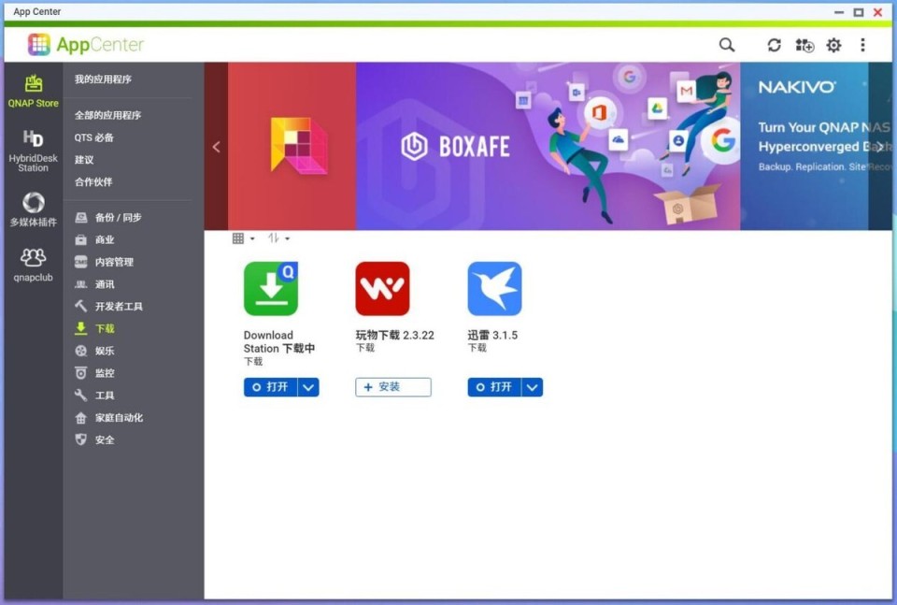Open the search magnifier icon
This screenshot has width=897, height=605.
pos(727,45)
